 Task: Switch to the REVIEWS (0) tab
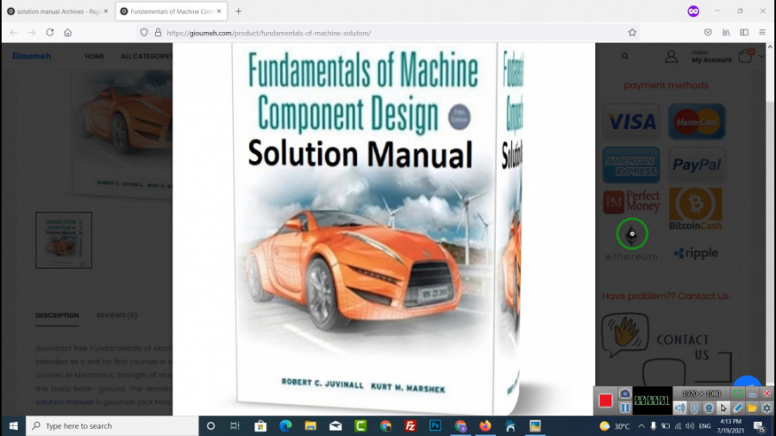tap(116, 315)
